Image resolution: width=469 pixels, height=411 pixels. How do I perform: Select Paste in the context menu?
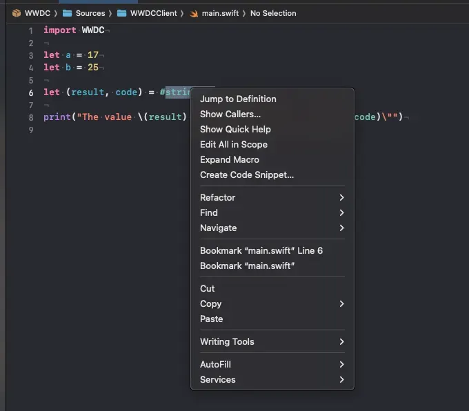pyautogui.click(x=211, y=319)
